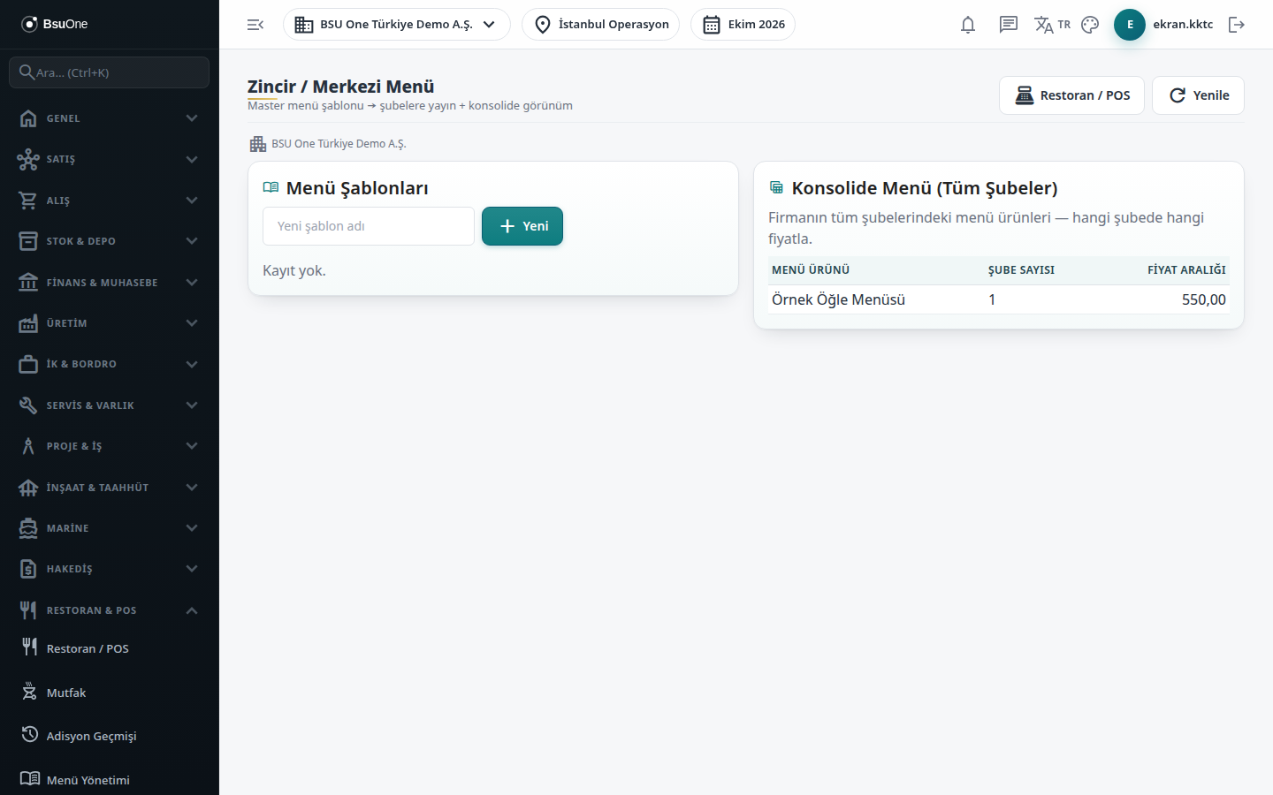Click the Satış network icon
1273x795 pixels.
(x=28, y=159)
